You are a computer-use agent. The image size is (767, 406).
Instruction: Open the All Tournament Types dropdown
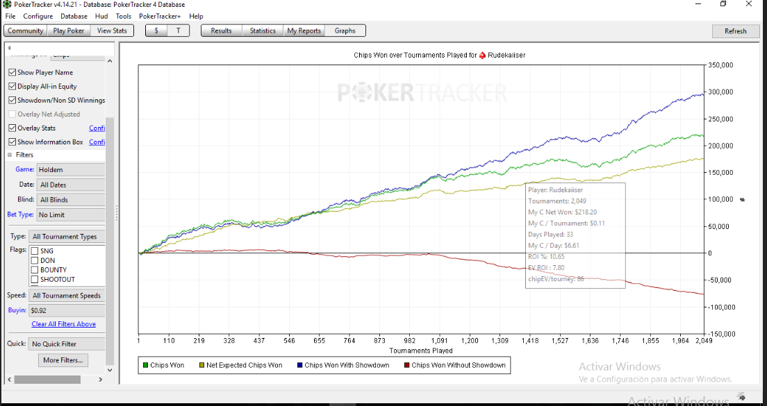(67, 237)
